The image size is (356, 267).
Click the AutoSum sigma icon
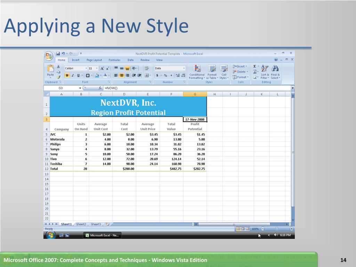[x=255, y=66]
